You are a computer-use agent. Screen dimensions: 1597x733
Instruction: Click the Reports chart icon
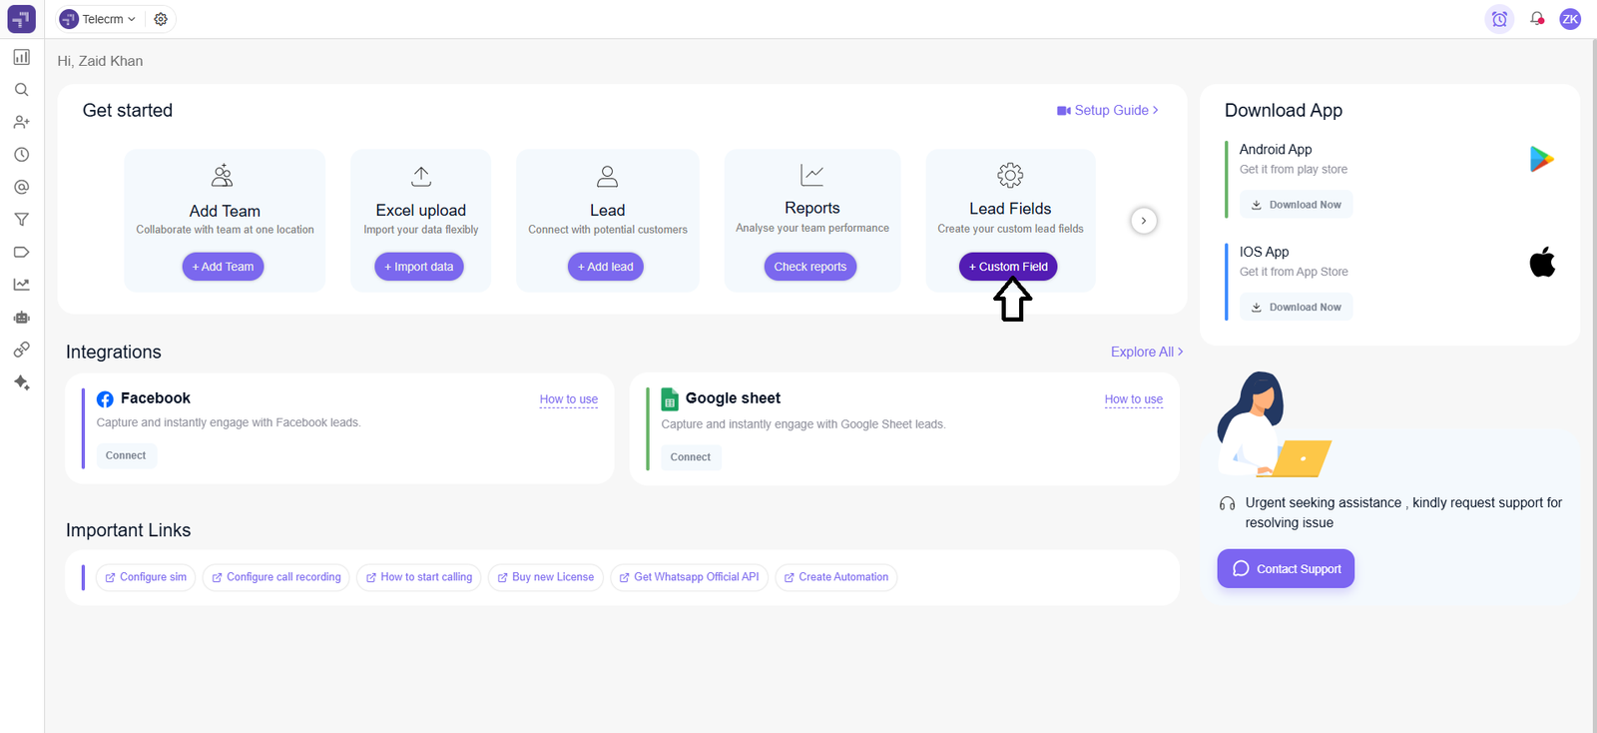[812, 175]
